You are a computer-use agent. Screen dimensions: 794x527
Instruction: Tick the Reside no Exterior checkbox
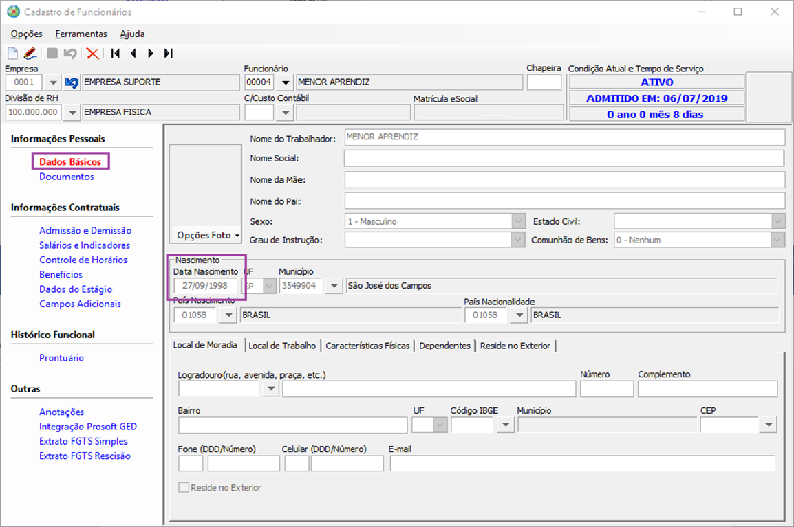(183, 488)
